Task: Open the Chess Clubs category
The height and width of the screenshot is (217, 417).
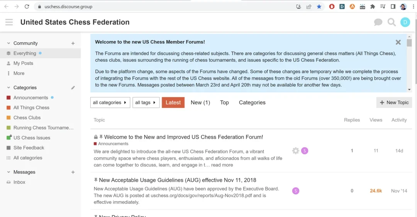Action: [27, 118]
